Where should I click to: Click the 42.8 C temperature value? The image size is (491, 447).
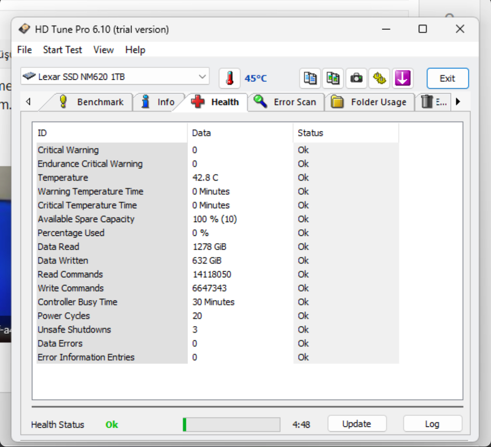(205, 178)
